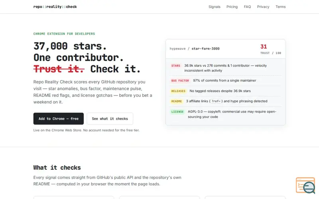This screenshot has height=199, width=319.
Task: Select the RELEASES badge
Action: 178,91
